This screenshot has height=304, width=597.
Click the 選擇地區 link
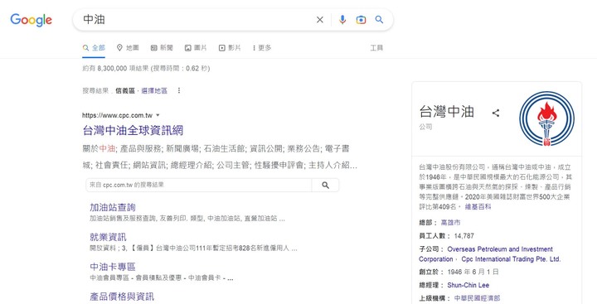tap(154, 90)
